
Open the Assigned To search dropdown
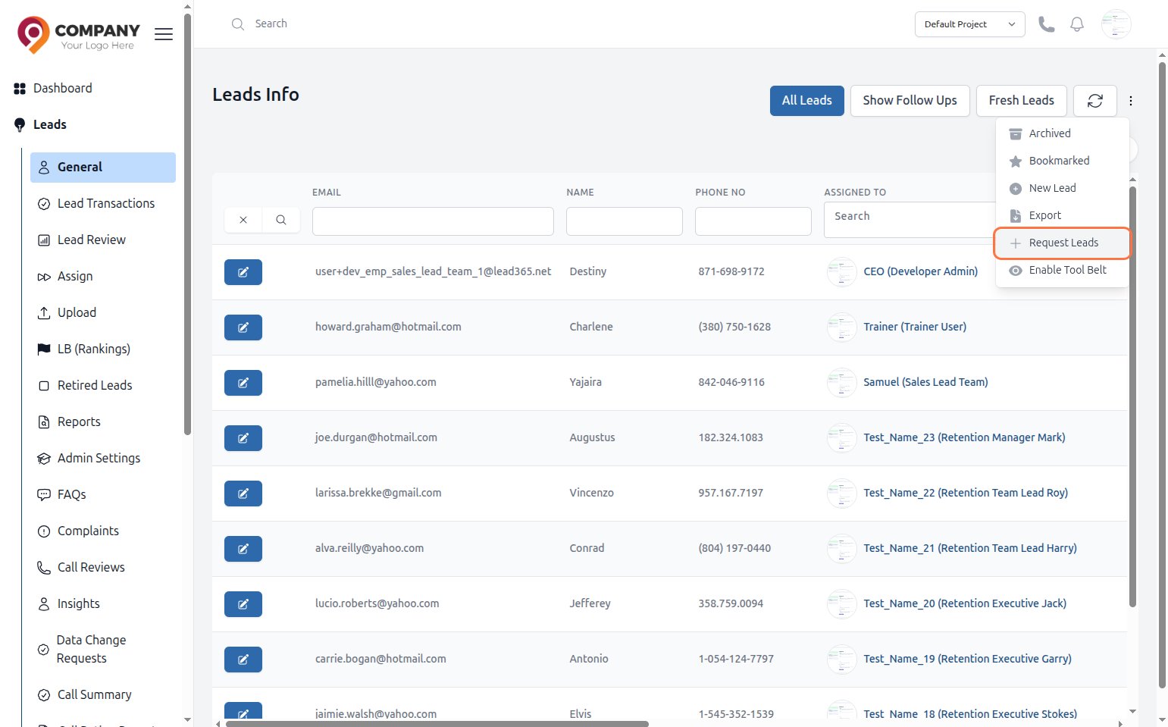pos(909,219)
